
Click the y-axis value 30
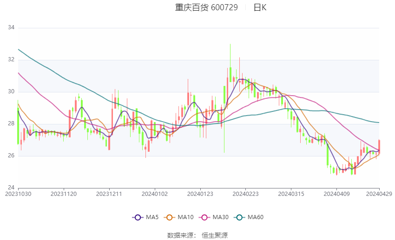[x=11, y=91]
